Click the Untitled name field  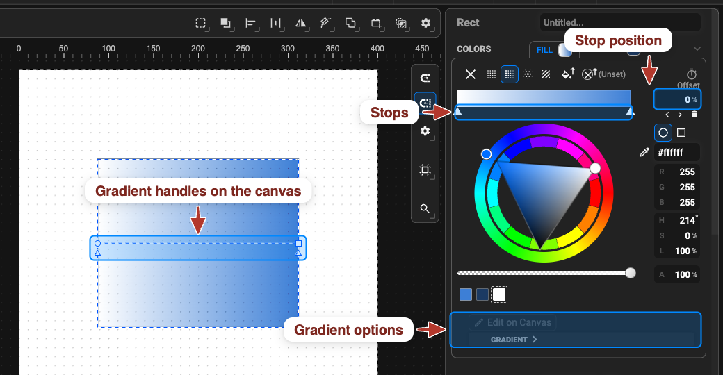620,22
